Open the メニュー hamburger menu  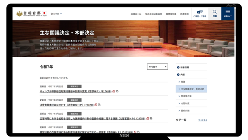(x=228, y=14)
